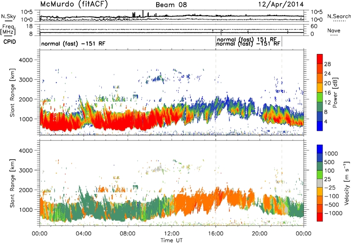Pick the Power colorbar segment between 24 and 28
Screen dimensions: 351x243
(x=320, y=68)
